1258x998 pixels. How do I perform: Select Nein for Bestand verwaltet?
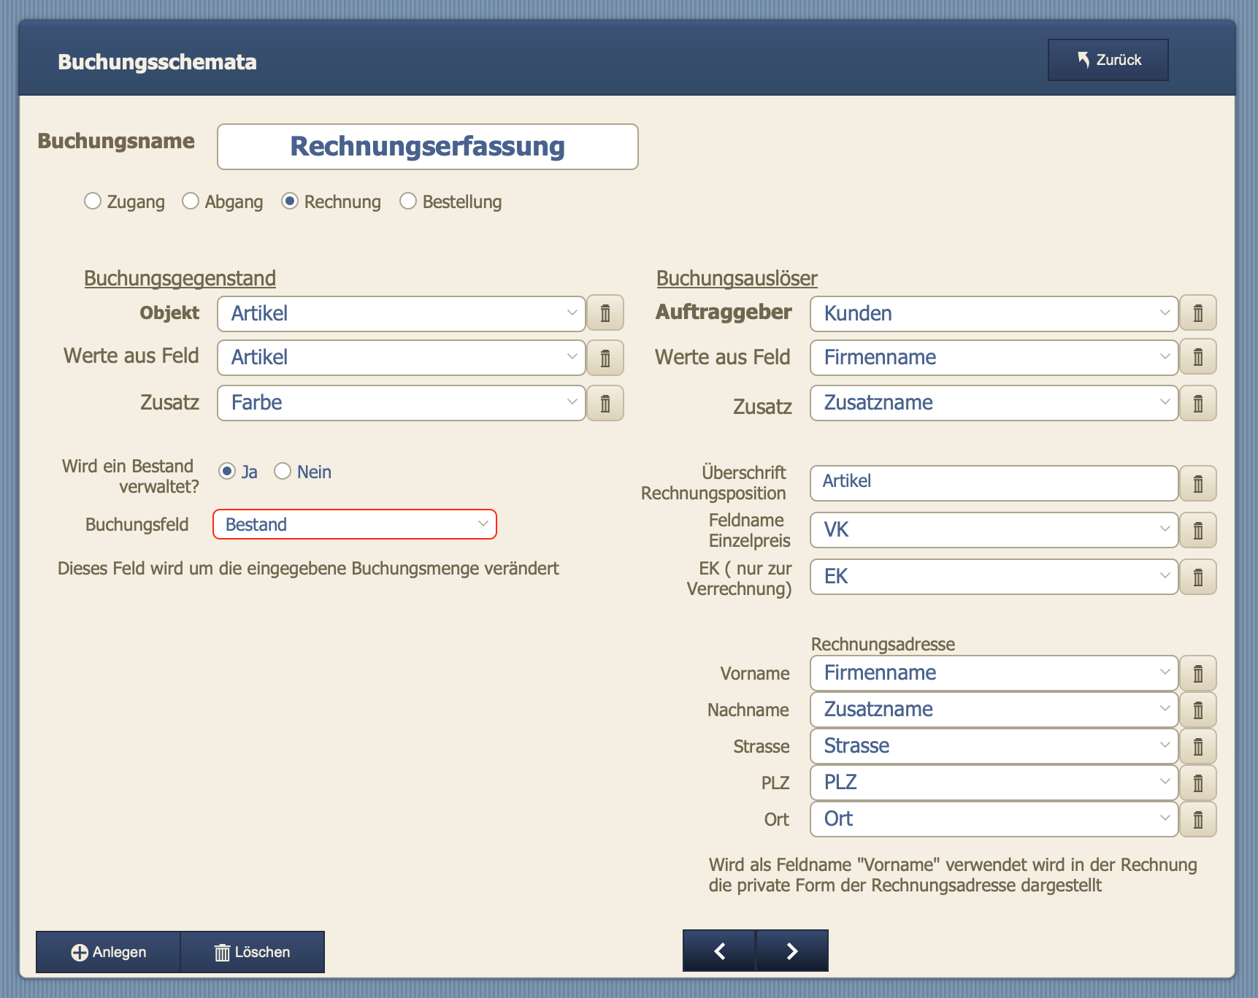click(283, 472)
